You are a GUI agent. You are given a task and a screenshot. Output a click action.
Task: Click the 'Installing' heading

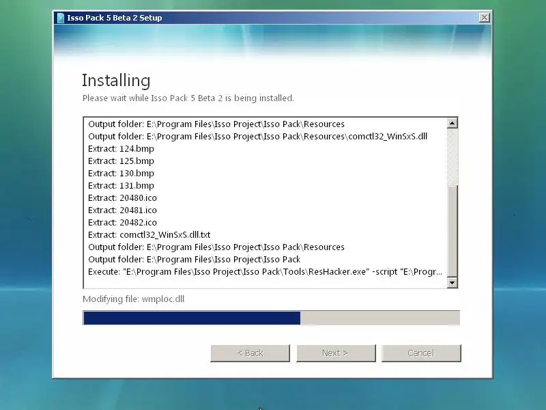[116, 81]
